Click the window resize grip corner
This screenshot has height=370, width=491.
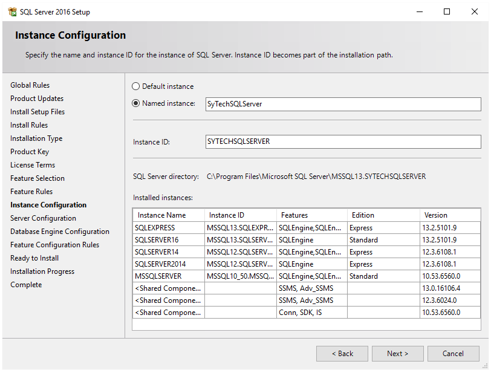[x=486, y=366]
